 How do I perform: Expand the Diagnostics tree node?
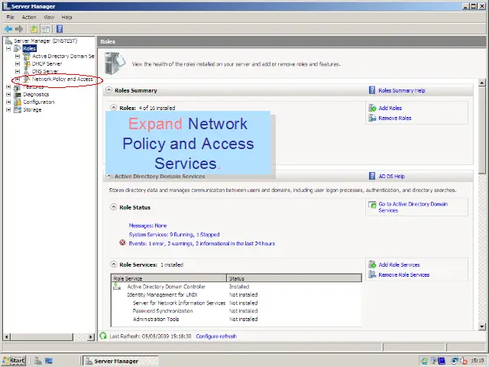(x=8, y=95)
